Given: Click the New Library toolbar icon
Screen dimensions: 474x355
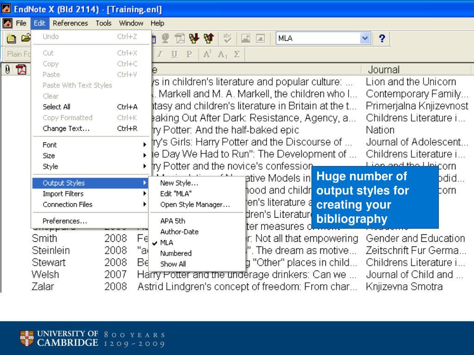Looking at the screenshot, I should tap(11, 38).
